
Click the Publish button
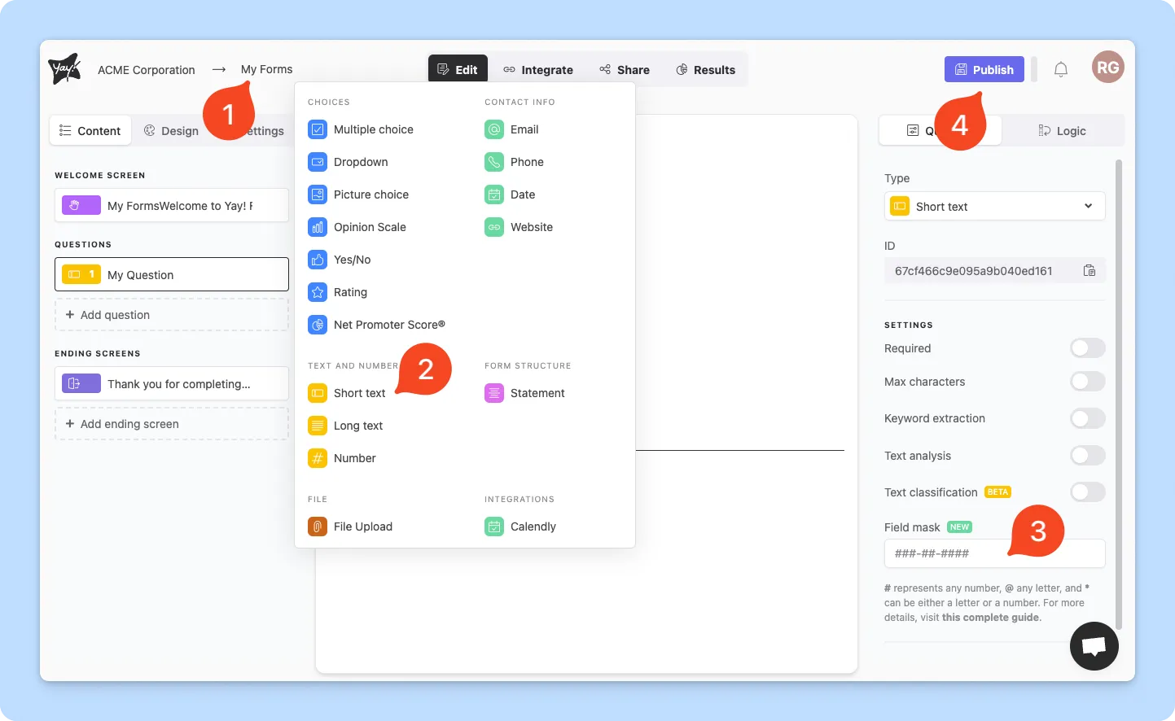(x=984, y=70)
